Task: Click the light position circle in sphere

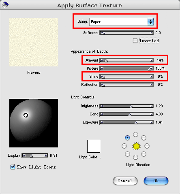Action: point(26,115)
